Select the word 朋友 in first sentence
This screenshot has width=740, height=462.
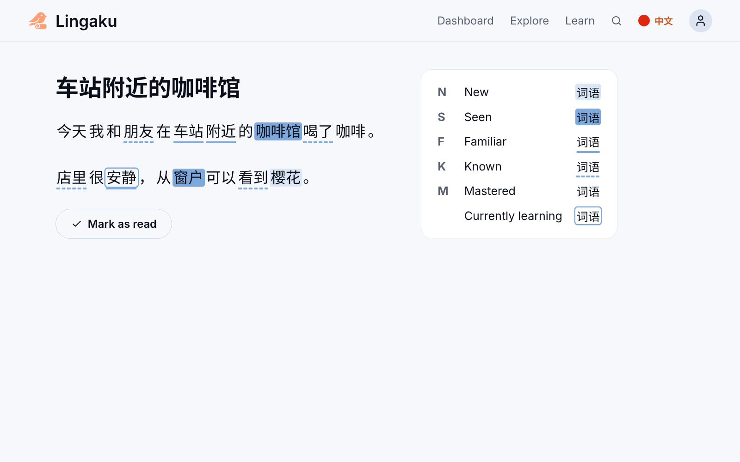pos(138,131)
